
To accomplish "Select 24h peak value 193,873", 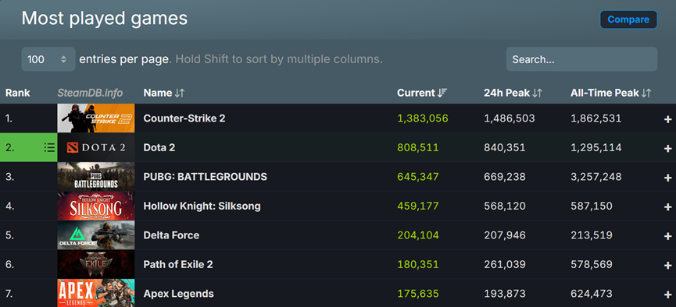I will tap(504, 294).
